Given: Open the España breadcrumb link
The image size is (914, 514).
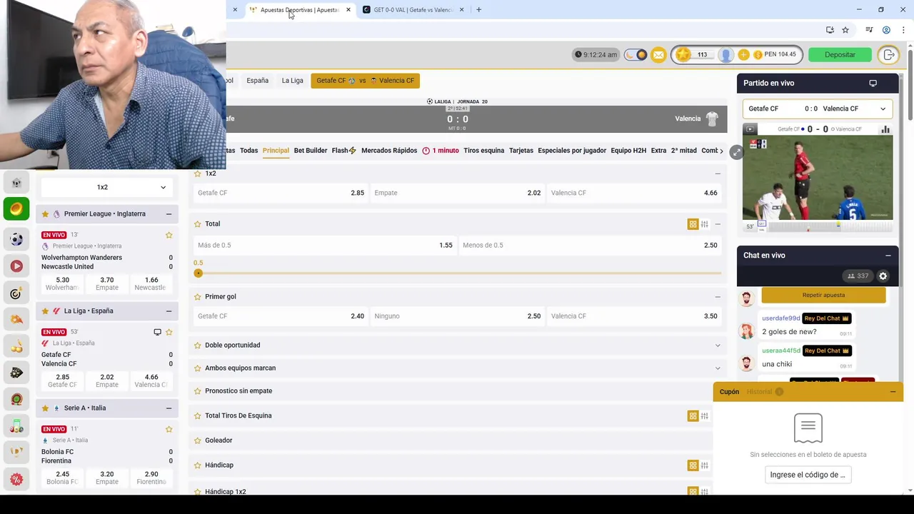Looking at the screenshot, I should click(258, 81).
